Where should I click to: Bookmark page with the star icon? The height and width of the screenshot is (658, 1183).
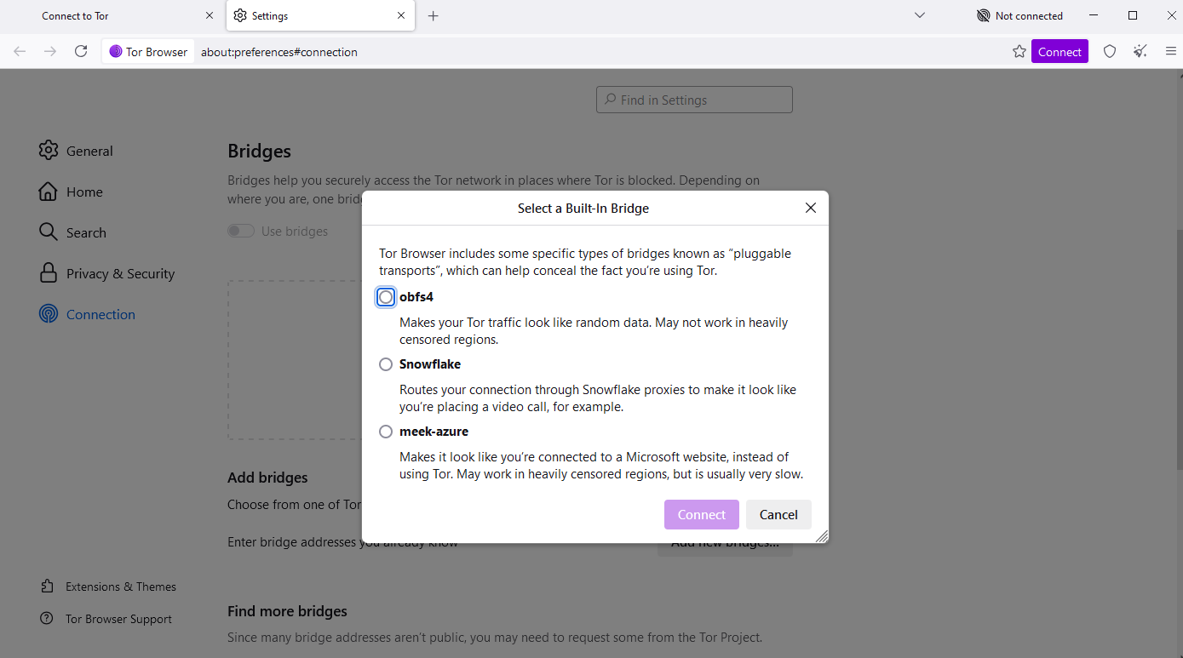coord(1019,52)
